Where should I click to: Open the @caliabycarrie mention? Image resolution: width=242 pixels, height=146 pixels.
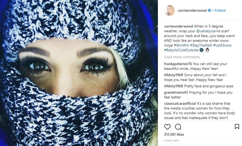208,31
